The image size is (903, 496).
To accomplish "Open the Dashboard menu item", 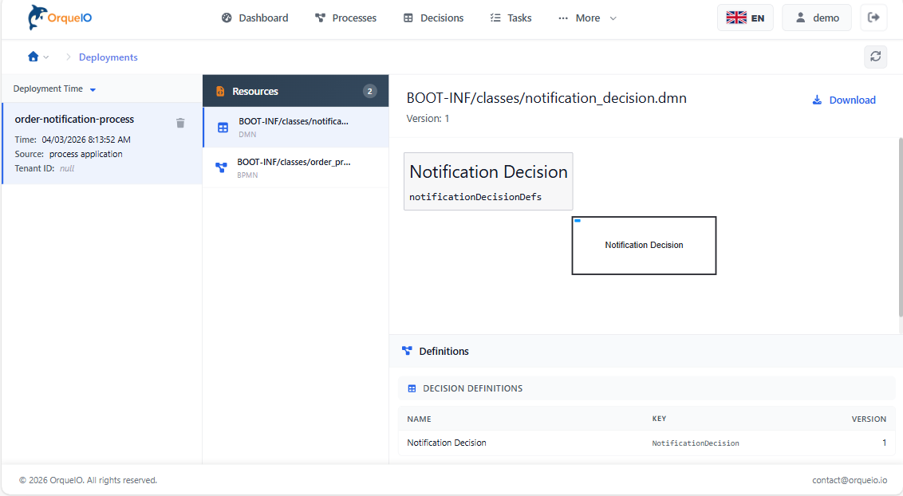I will [x=254, y=18].
